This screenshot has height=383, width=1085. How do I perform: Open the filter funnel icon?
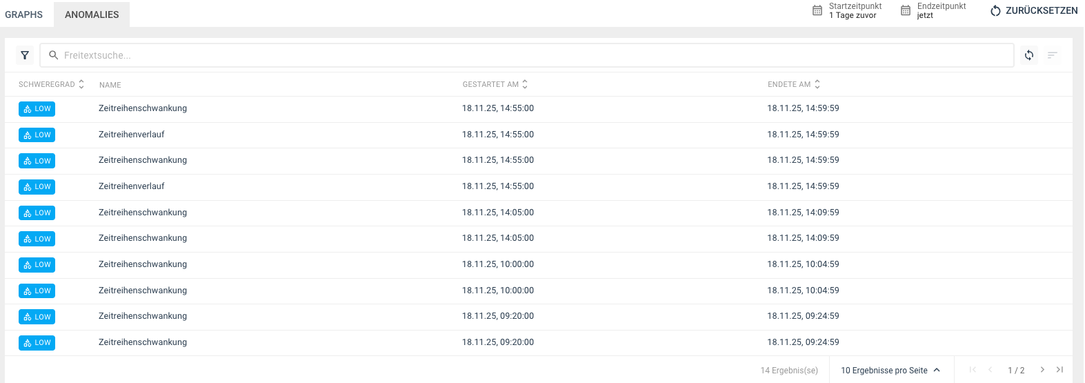point(25,55)
